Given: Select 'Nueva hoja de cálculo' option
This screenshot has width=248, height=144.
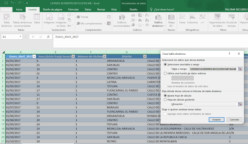Looking at the screenshot, I should [165, 96].
